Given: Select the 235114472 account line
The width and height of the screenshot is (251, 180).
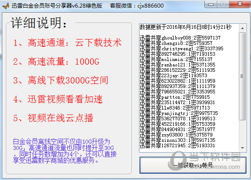Looking at the screenshot, I should 177,102.
